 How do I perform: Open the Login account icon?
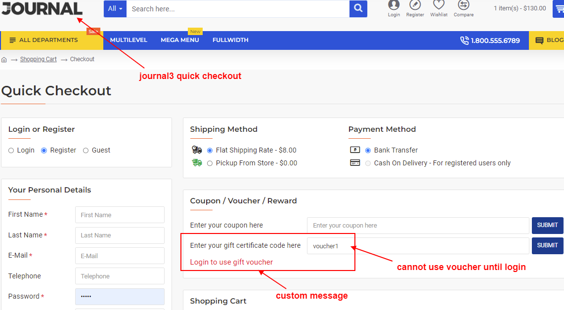393,7
